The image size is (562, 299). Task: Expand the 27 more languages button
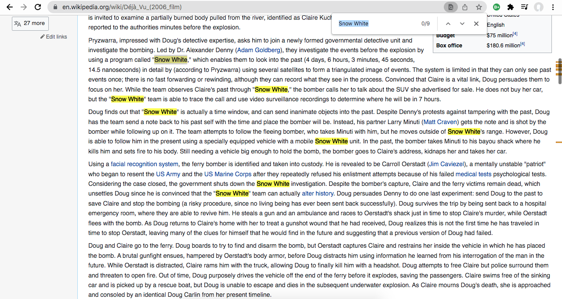30,23
